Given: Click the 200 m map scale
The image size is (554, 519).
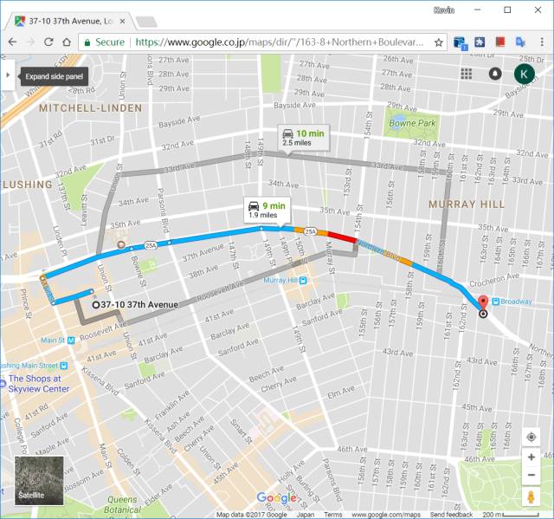Looking at the screenshot, I should point(511,515).
